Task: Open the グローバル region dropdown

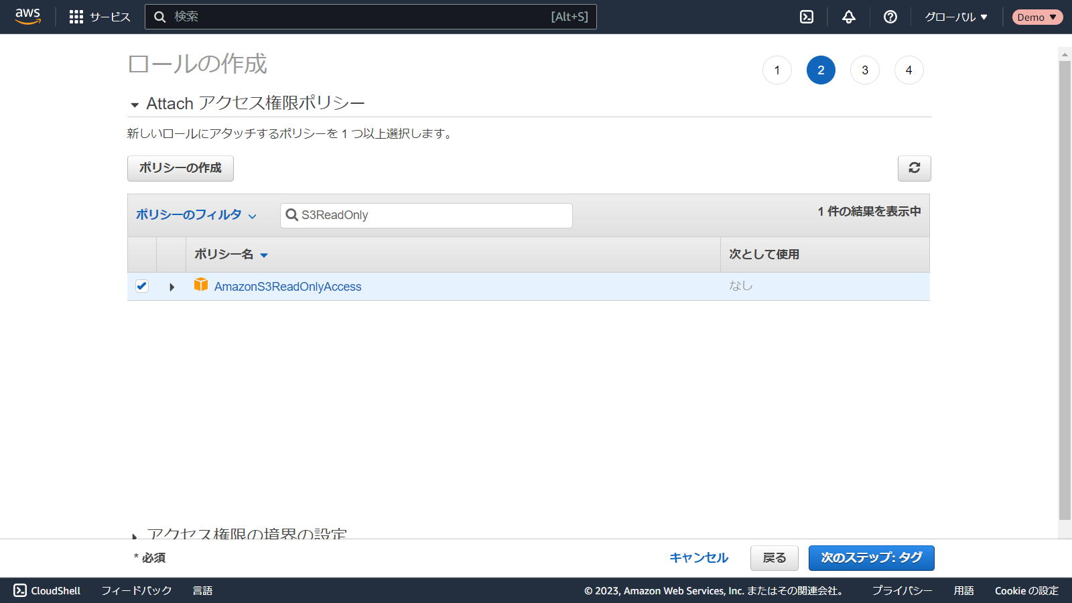Action: (956, 17)
